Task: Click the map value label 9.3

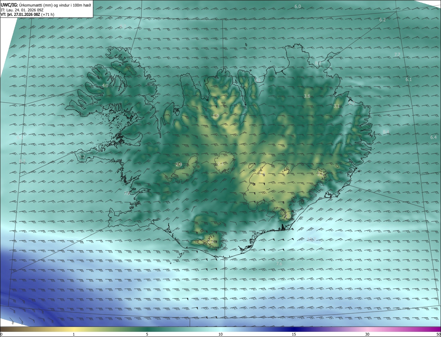Action: pos(20,137)
